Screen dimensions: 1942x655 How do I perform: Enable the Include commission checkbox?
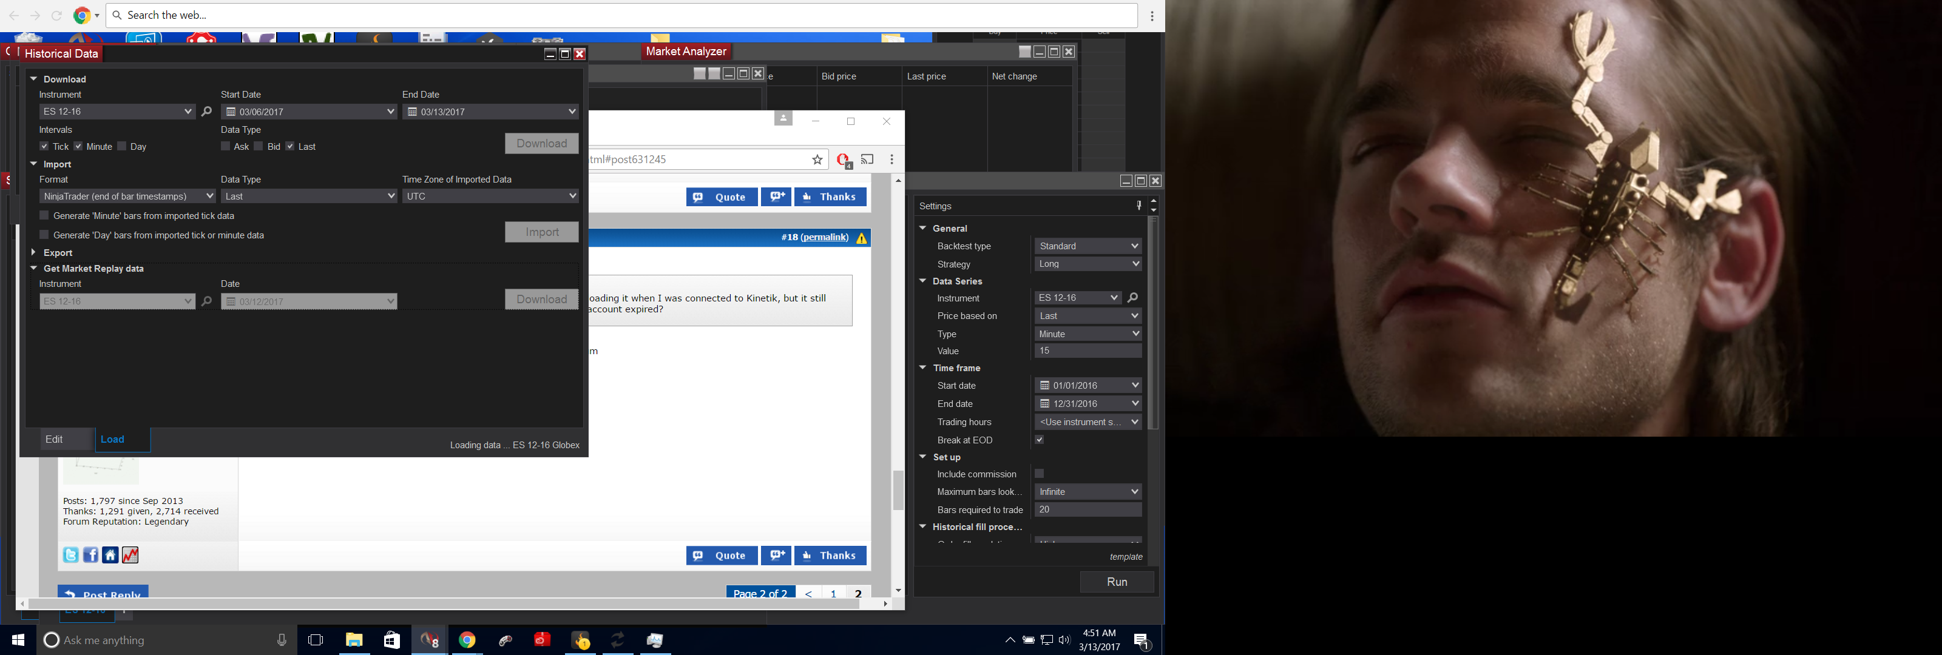tap(1040, 473)
